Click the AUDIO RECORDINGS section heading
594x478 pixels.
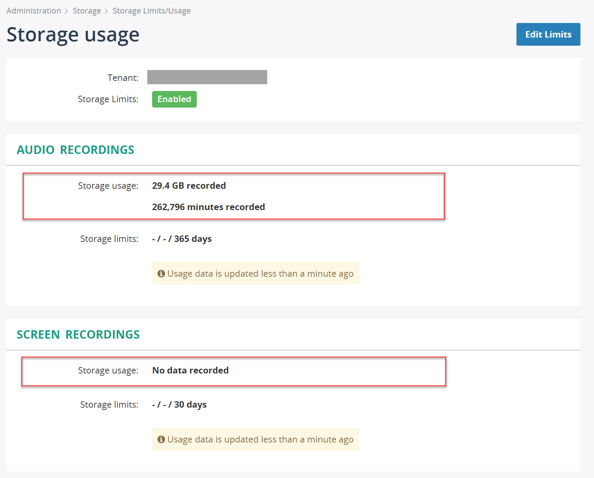pos(76,150)
